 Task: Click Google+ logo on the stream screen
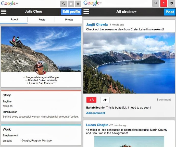pos(93,3)
